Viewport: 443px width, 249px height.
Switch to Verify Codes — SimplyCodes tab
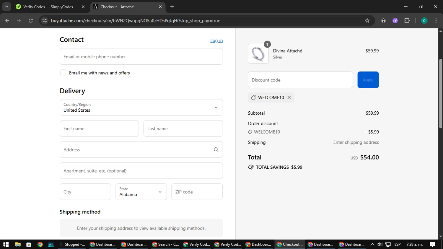tap(48, 7)
